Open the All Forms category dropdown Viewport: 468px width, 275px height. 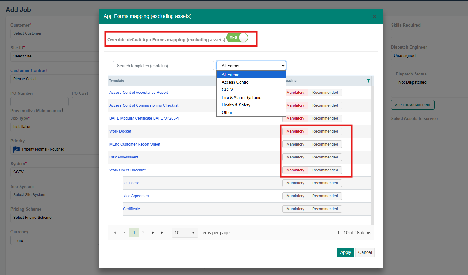click(251, 66)
